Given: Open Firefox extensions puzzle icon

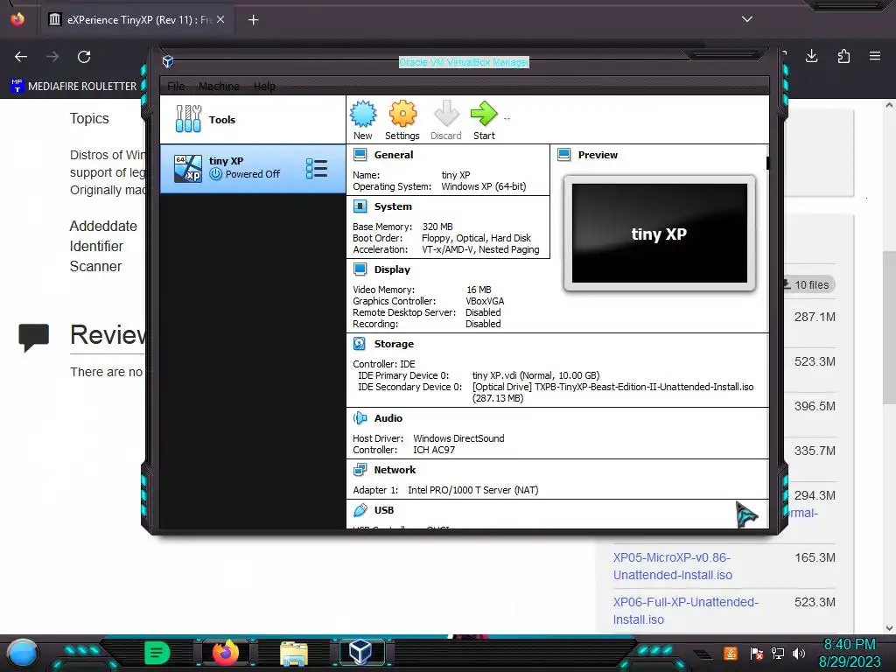Looking at the screenshot, I should [843, 56].
